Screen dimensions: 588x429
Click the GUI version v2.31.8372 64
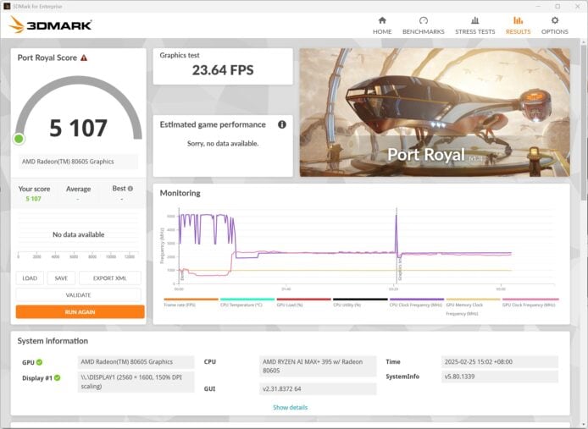click(x=318, y=389)
